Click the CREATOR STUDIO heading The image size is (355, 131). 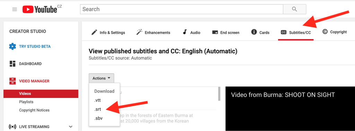click(x=28, y=31)
